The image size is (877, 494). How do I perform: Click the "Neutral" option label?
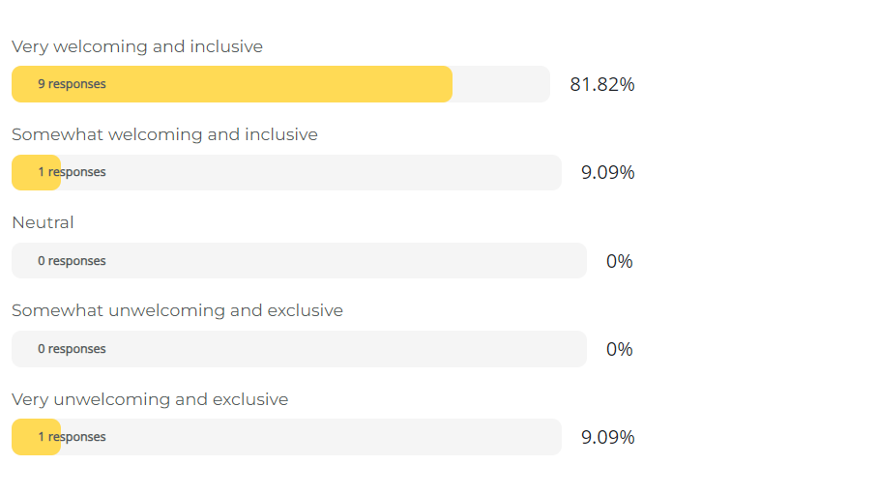(x=43, y=222)
